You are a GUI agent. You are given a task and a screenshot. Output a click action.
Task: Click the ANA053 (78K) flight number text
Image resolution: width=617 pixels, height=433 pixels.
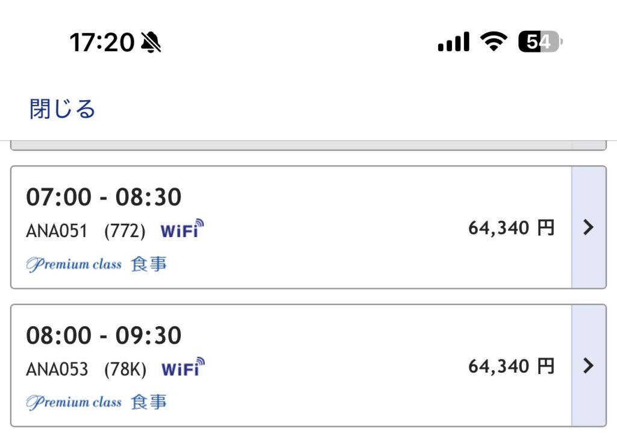86,369
